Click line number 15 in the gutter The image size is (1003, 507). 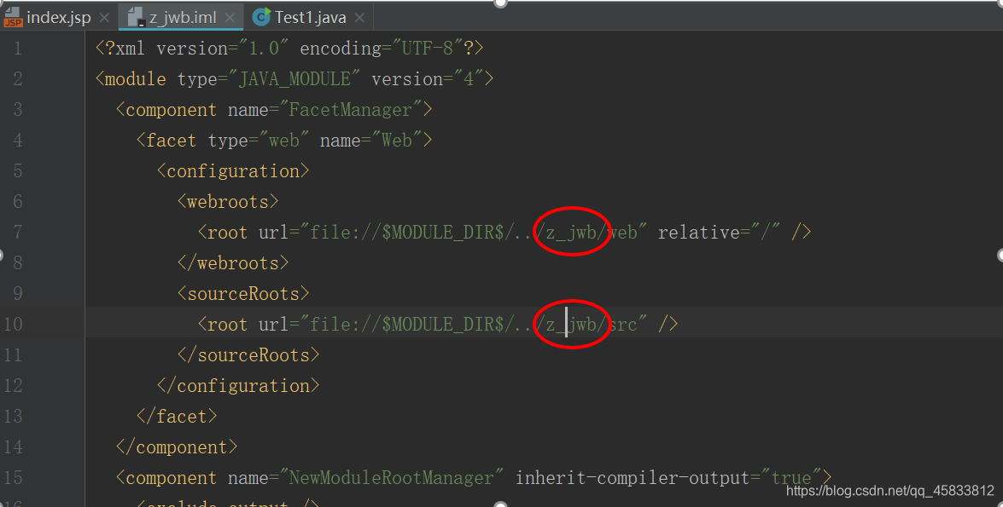coord(13,477)
